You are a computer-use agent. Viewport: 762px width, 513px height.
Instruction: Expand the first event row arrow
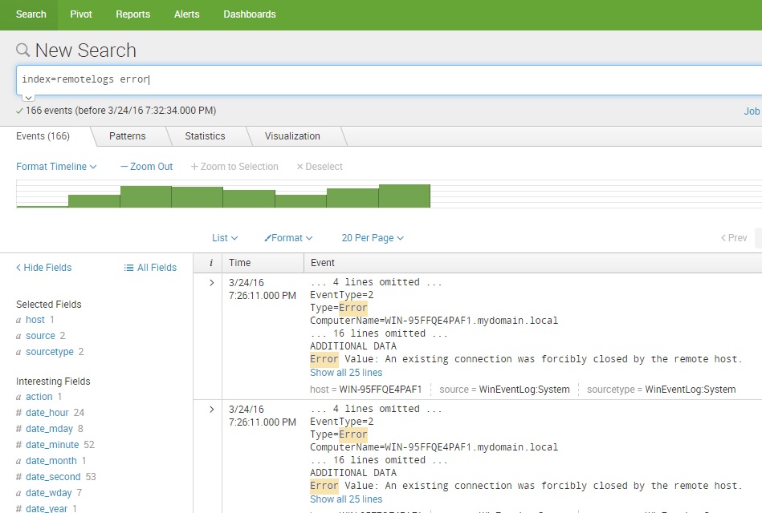[211, 282]
